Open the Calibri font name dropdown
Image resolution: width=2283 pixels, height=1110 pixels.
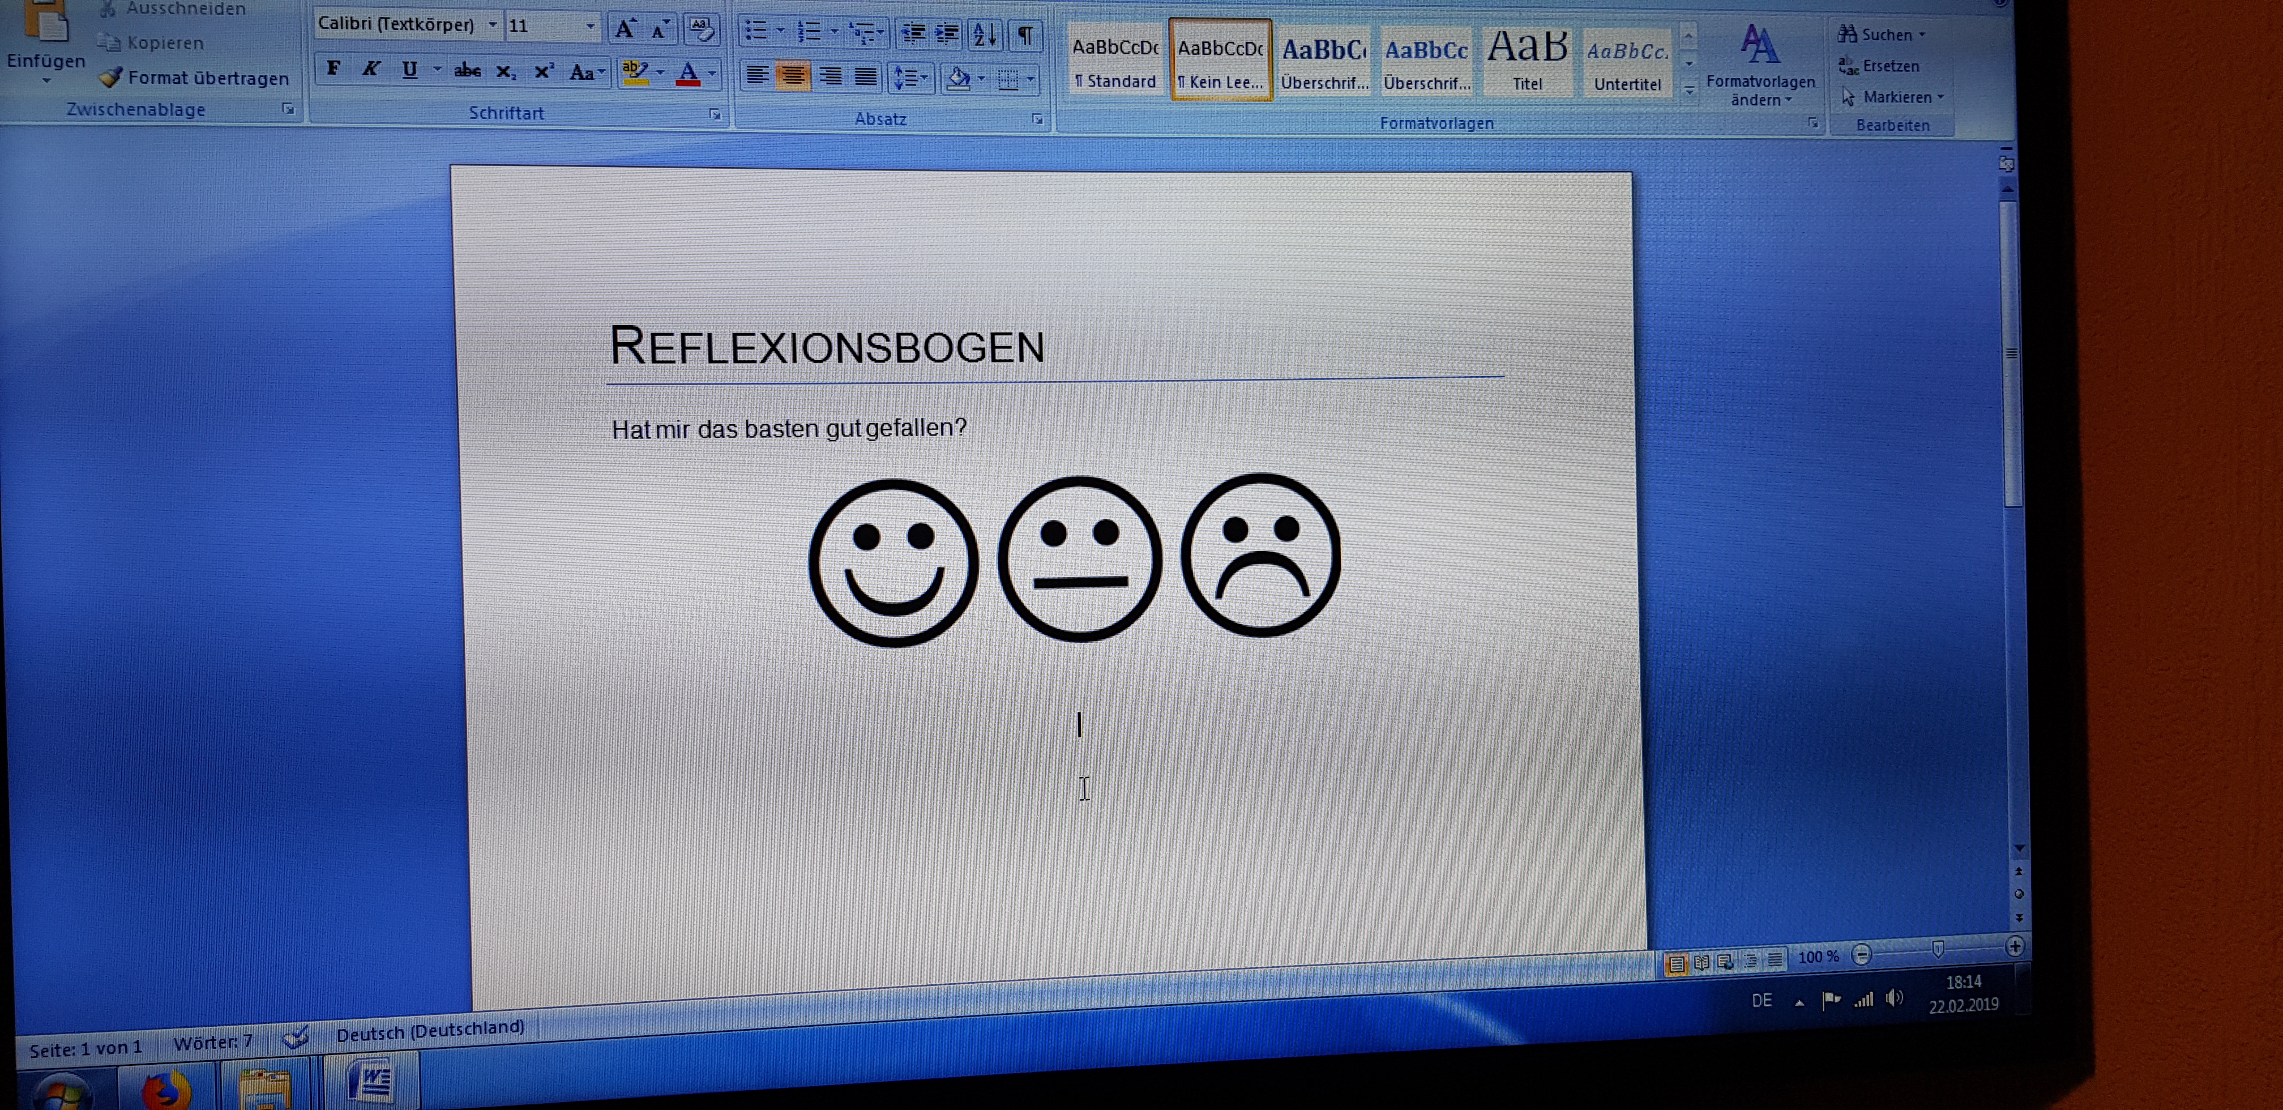493,25
